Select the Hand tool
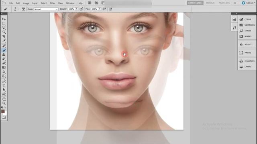 (x=4, y=99)
